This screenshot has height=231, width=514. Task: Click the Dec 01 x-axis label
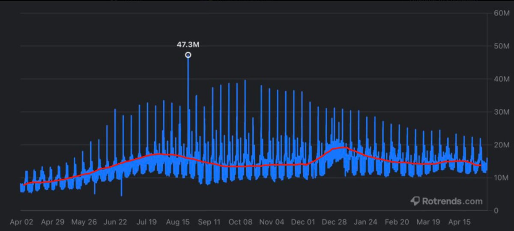(303, 222)
